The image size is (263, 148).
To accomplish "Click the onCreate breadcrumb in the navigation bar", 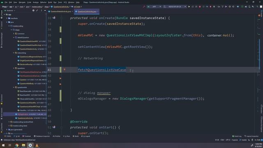I will (x=77, y=7).
